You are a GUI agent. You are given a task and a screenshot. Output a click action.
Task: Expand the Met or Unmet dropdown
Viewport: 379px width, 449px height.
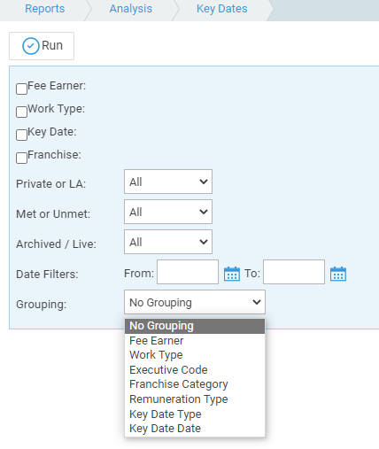click(x=168, y=212)
